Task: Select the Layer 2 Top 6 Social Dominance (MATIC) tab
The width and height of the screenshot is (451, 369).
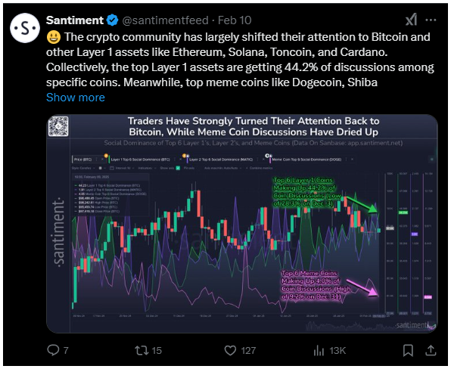Action: pos(221,160)
